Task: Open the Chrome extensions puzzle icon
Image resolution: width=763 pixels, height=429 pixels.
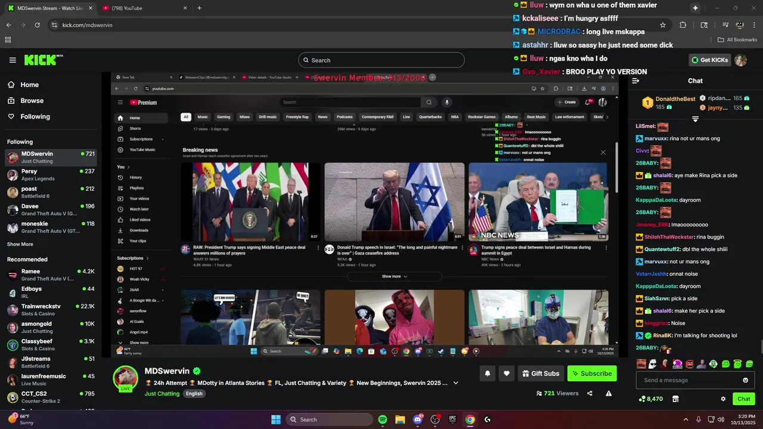Action: coord(683,25)
